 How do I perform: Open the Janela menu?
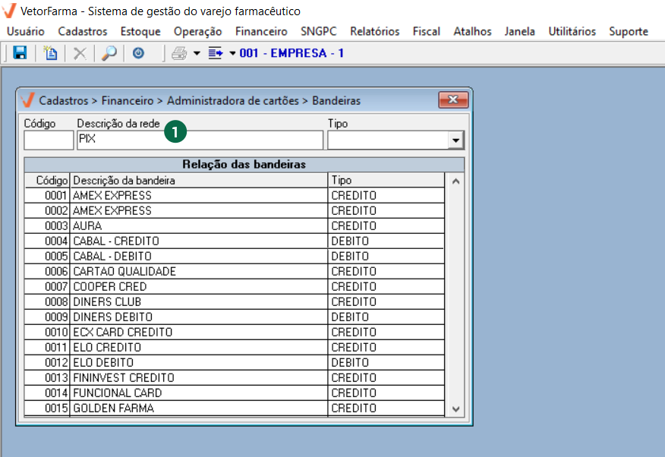pyautogui.click(x=519, y=31)
